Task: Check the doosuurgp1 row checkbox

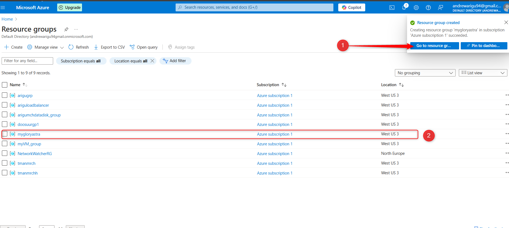Action: point(5,124)
